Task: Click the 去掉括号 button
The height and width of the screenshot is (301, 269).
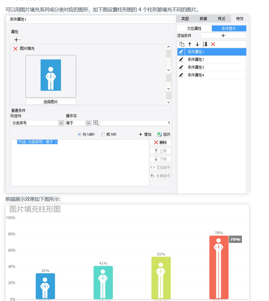Action: click(x=160, y=176)
